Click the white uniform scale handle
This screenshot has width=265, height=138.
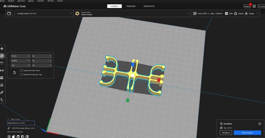point(133,76)
